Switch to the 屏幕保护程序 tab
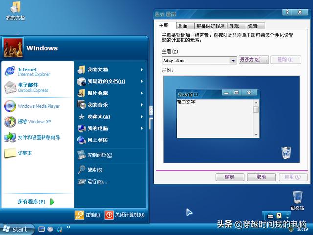Screen dimensions: 313x235 pos(211,26)
